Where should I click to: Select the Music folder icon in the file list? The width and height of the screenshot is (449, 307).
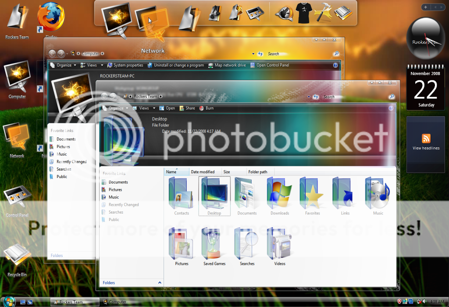[378, 196]
